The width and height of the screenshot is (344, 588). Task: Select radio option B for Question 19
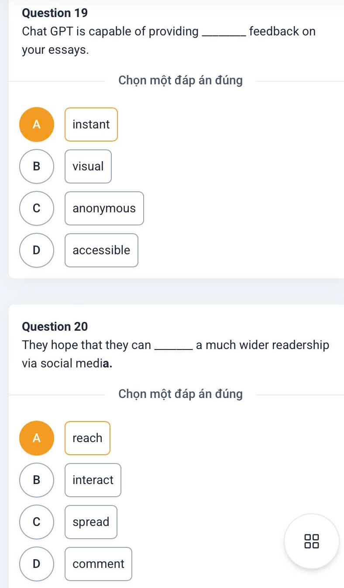click(x=37, y=166)
